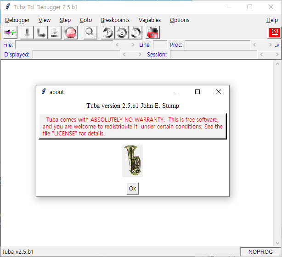The image size is (282, 257).
Task: Click the Ok button in about dialog
Action: [133, 189]
